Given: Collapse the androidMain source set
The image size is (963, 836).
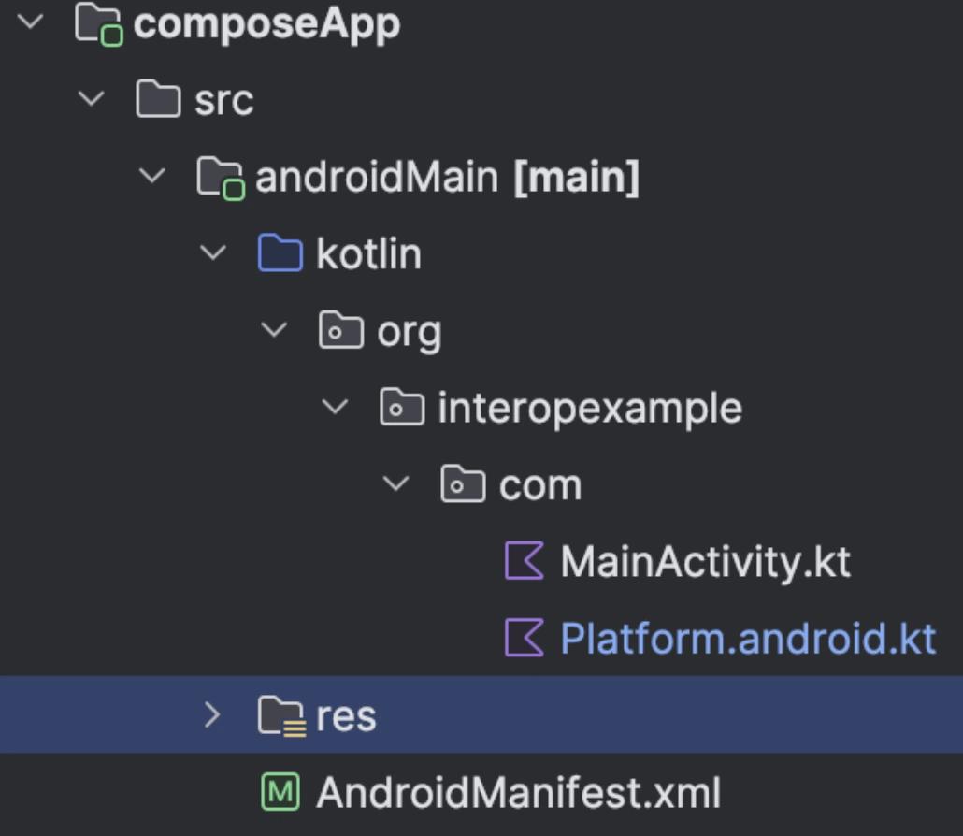Looking at the screenshot, I should (152, 175).
